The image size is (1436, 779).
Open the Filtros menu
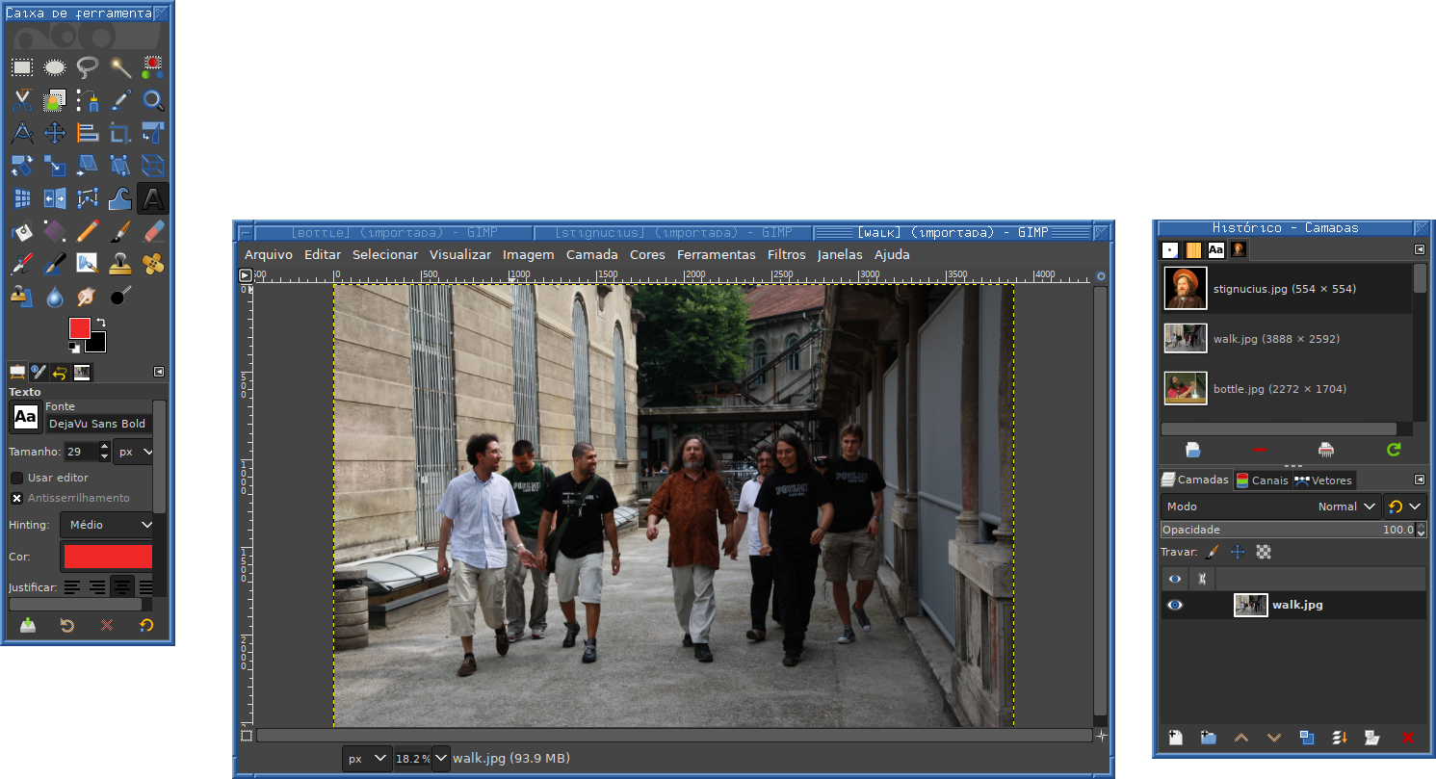(x=786, y=254)
